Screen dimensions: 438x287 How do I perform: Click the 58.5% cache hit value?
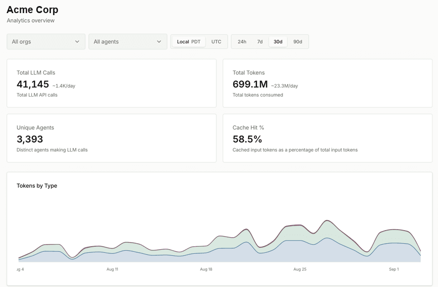click(x=247, y=139)
